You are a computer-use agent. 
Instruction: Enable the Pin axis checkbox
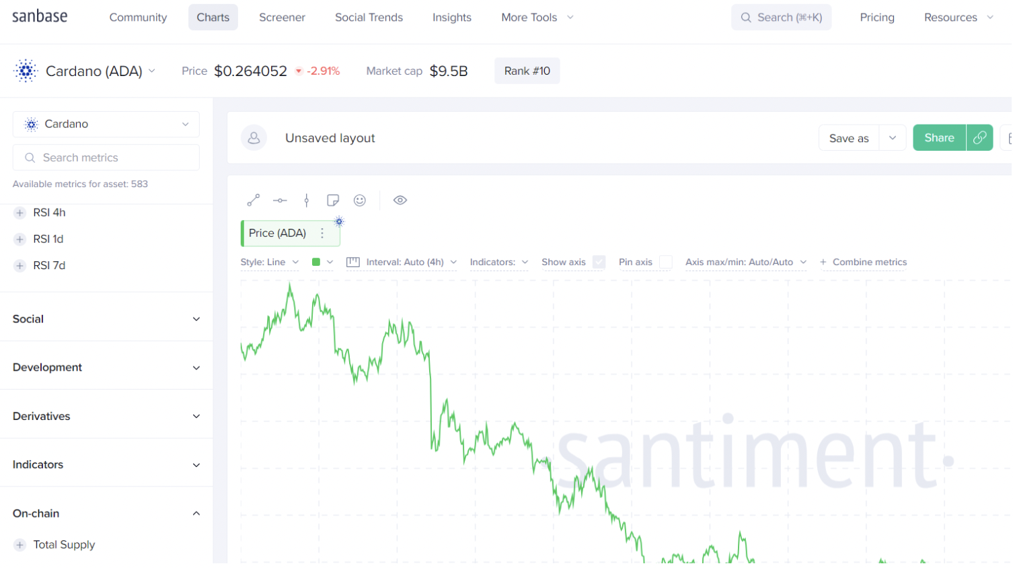point(665,262)
